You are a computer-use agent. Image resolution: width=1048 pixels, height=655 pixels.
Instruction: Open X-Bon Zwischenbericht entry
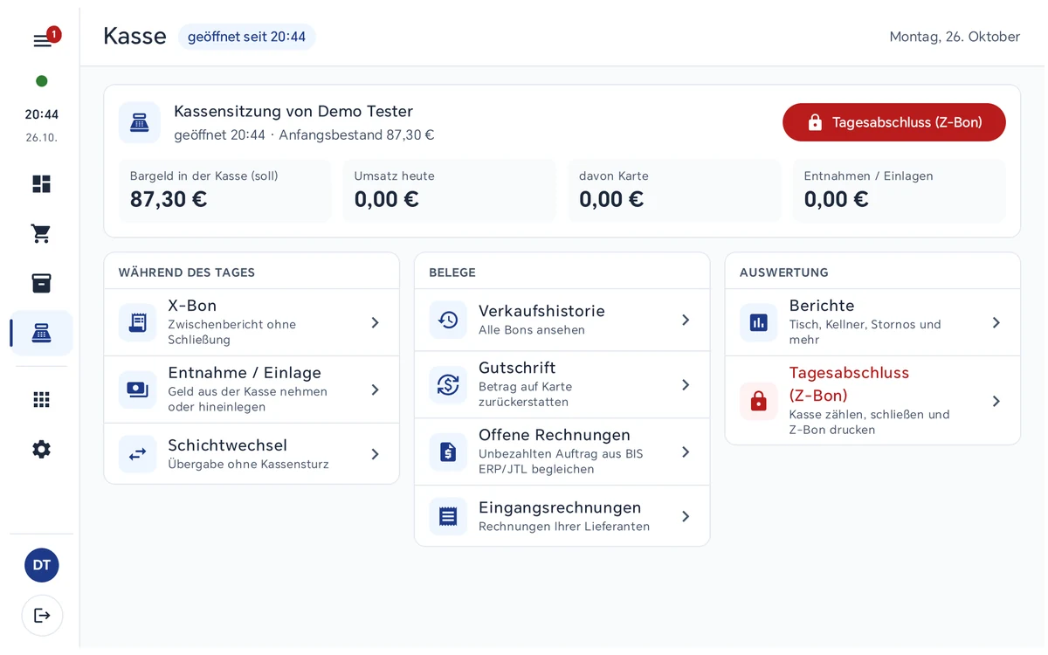[252, 322]
